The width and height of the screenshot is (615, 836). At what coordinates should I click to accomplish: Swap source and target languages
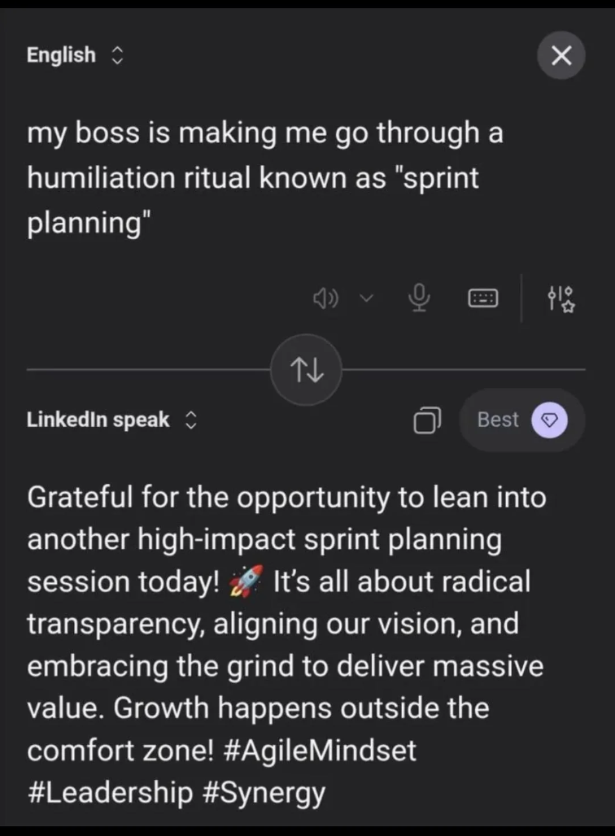pyautogui.click(x=307, y=371)
